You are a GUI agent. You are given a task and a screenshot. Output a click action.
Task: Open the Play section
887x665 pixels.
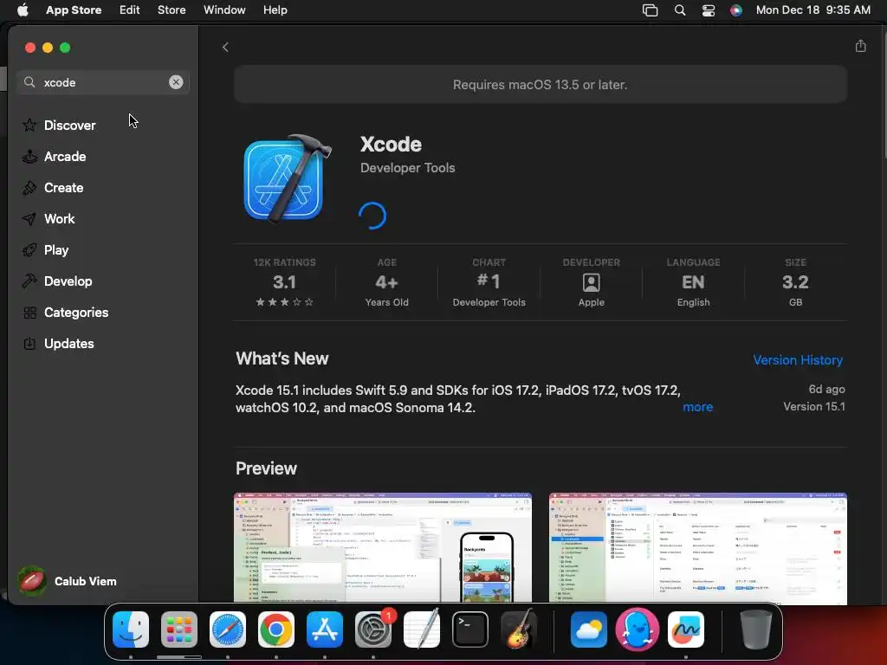click(45, 250)
